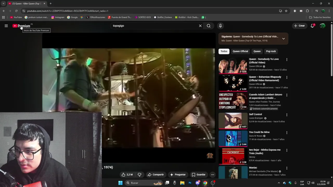Open YouTube bookmark in bookmarks bar
The height and width of the screenshot is (187, 333).
point(16,17)
